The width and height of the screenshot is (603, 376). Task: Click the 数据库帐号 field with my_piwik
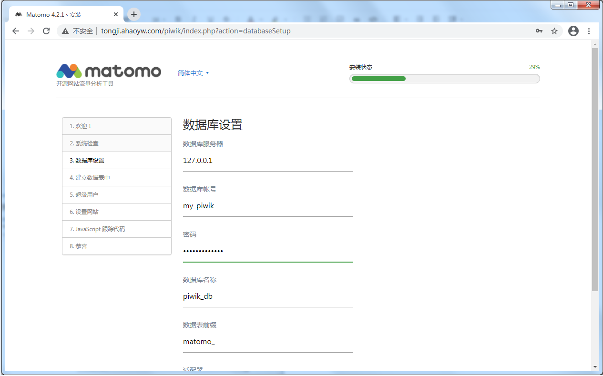point(268,206)
